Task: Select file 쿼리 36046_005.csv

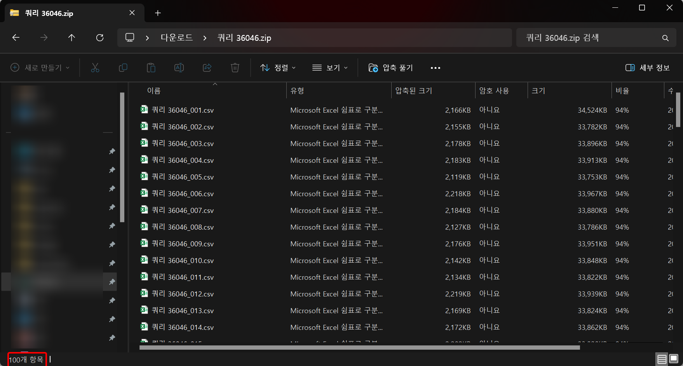Action: coord(183,177)
